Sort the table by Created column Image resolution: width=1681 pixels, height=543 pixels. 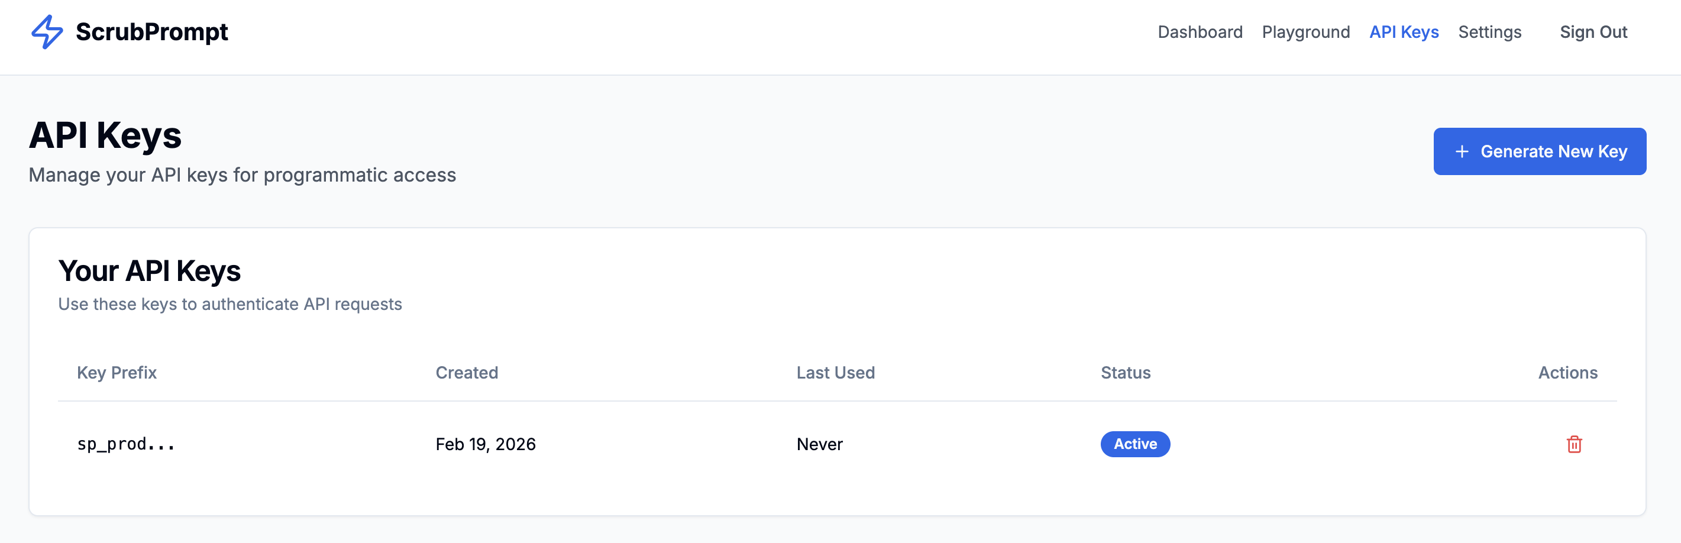(466, 373)
